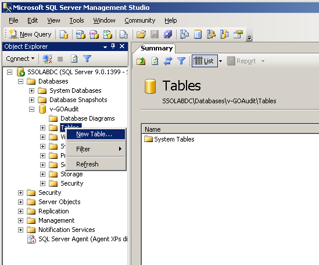Open the Edit menu
Screen dimensions: 319x265
[x=33, y=20]
